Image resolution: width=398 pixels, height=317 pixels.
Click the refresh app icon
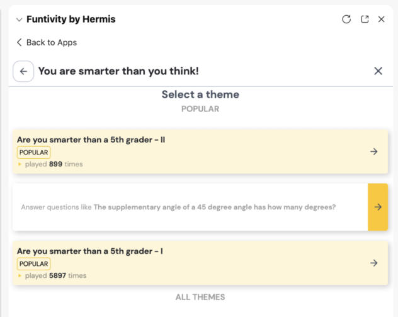click(346, 20)
